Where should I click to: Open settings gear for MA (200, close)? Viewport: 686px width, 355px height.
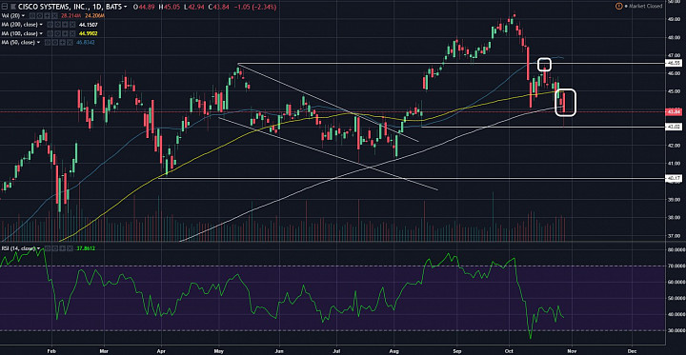tap(57, 25)
